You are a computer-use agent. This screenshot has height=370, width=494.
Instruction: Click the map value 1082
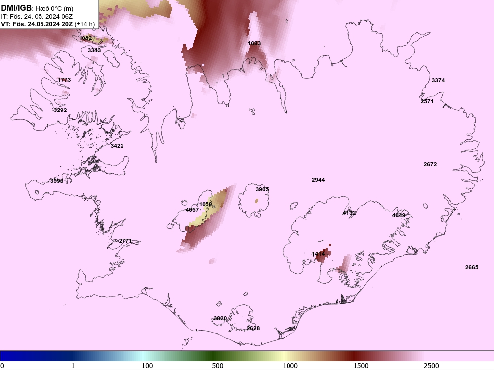85,38
